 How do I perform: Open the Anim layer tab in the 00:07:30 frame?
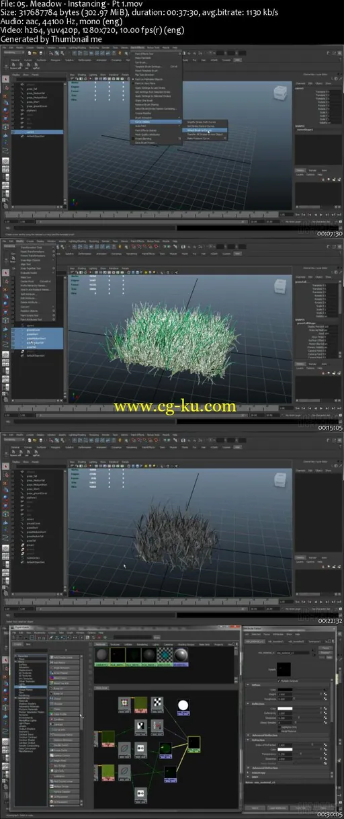coord(325,170)
